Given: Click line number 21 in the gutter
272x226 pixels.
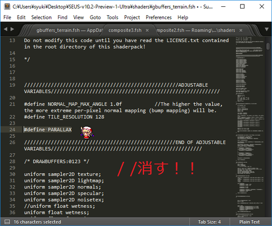Looking at the screenshot, I should 12,104.
